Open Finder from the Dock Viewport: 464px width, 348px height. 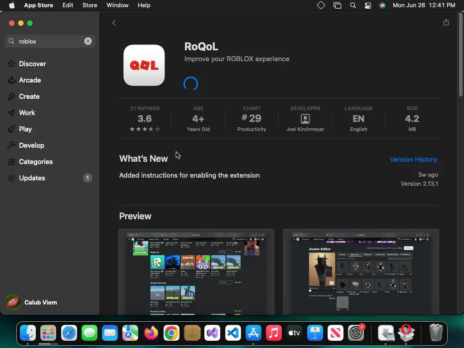28,333
